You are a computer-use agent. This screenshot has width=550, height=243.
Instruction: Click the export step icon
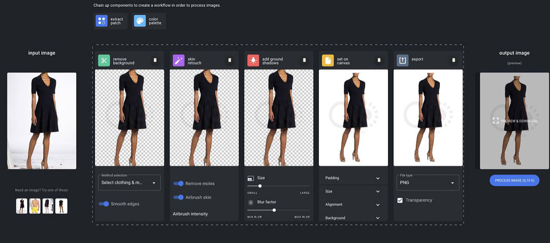click(402, 61)
